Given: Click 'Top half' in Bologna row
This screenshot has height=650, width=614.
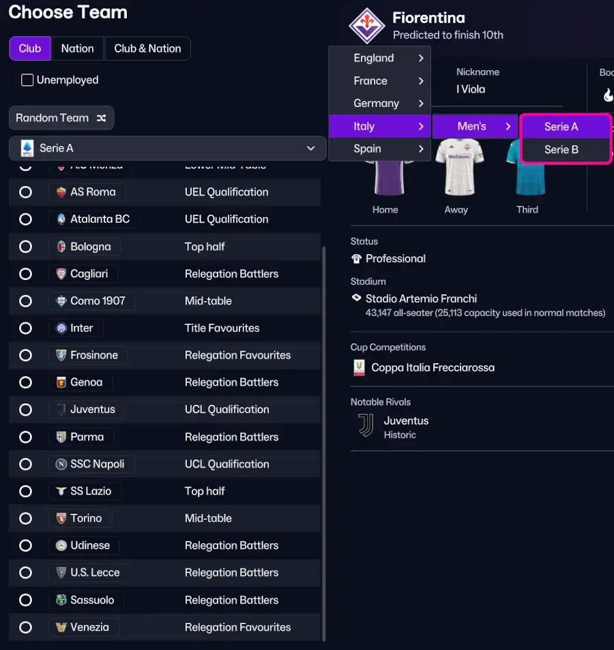Looking at the screenshot, I should (205, 247).
